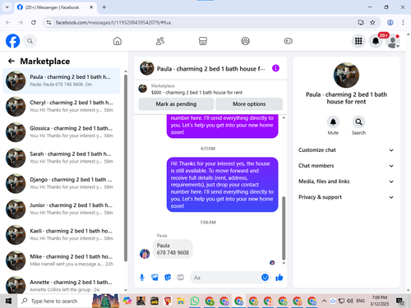Show hidden system tray icons chevron

[x=324, y=301]
